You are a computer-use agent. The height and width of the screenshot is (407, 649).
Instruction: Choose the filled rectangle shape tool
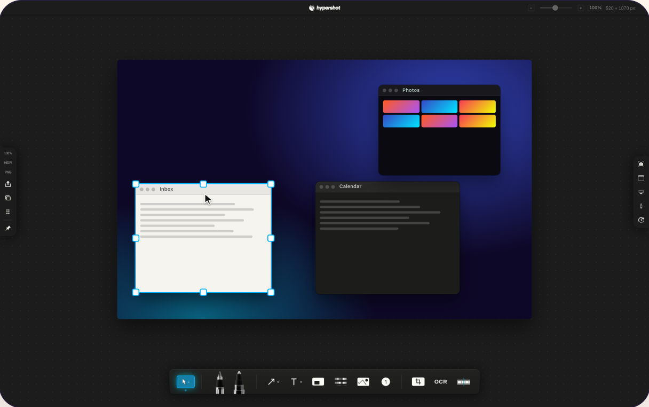point(318,382)
